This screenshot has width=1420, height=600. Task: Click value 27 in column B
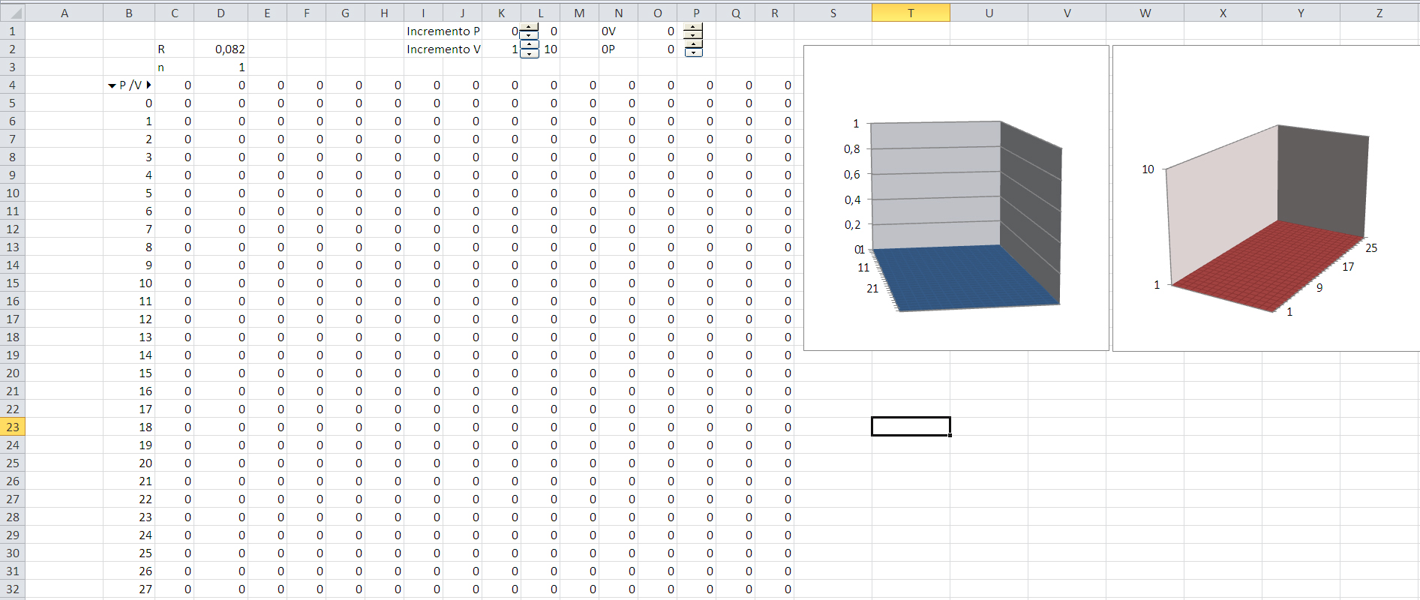[x=129, y=589]
